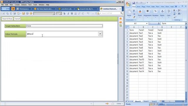Viewport: 188px width, 106px height.
Task: Click the key icon in Notes status bar
Action: point(107,104)
